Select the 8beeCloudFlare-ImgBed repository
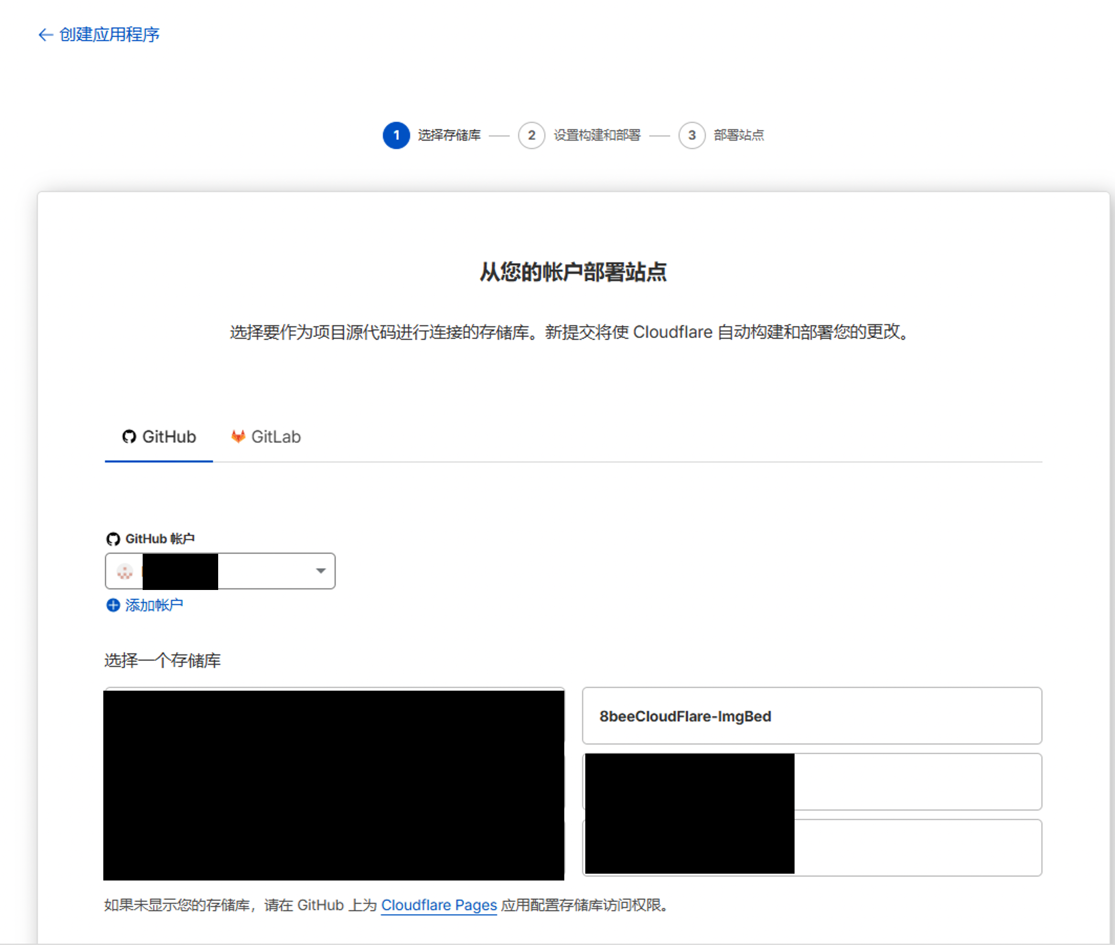Screen dimensions: 1115x945 pyautogui.click(x=812, y=716)
